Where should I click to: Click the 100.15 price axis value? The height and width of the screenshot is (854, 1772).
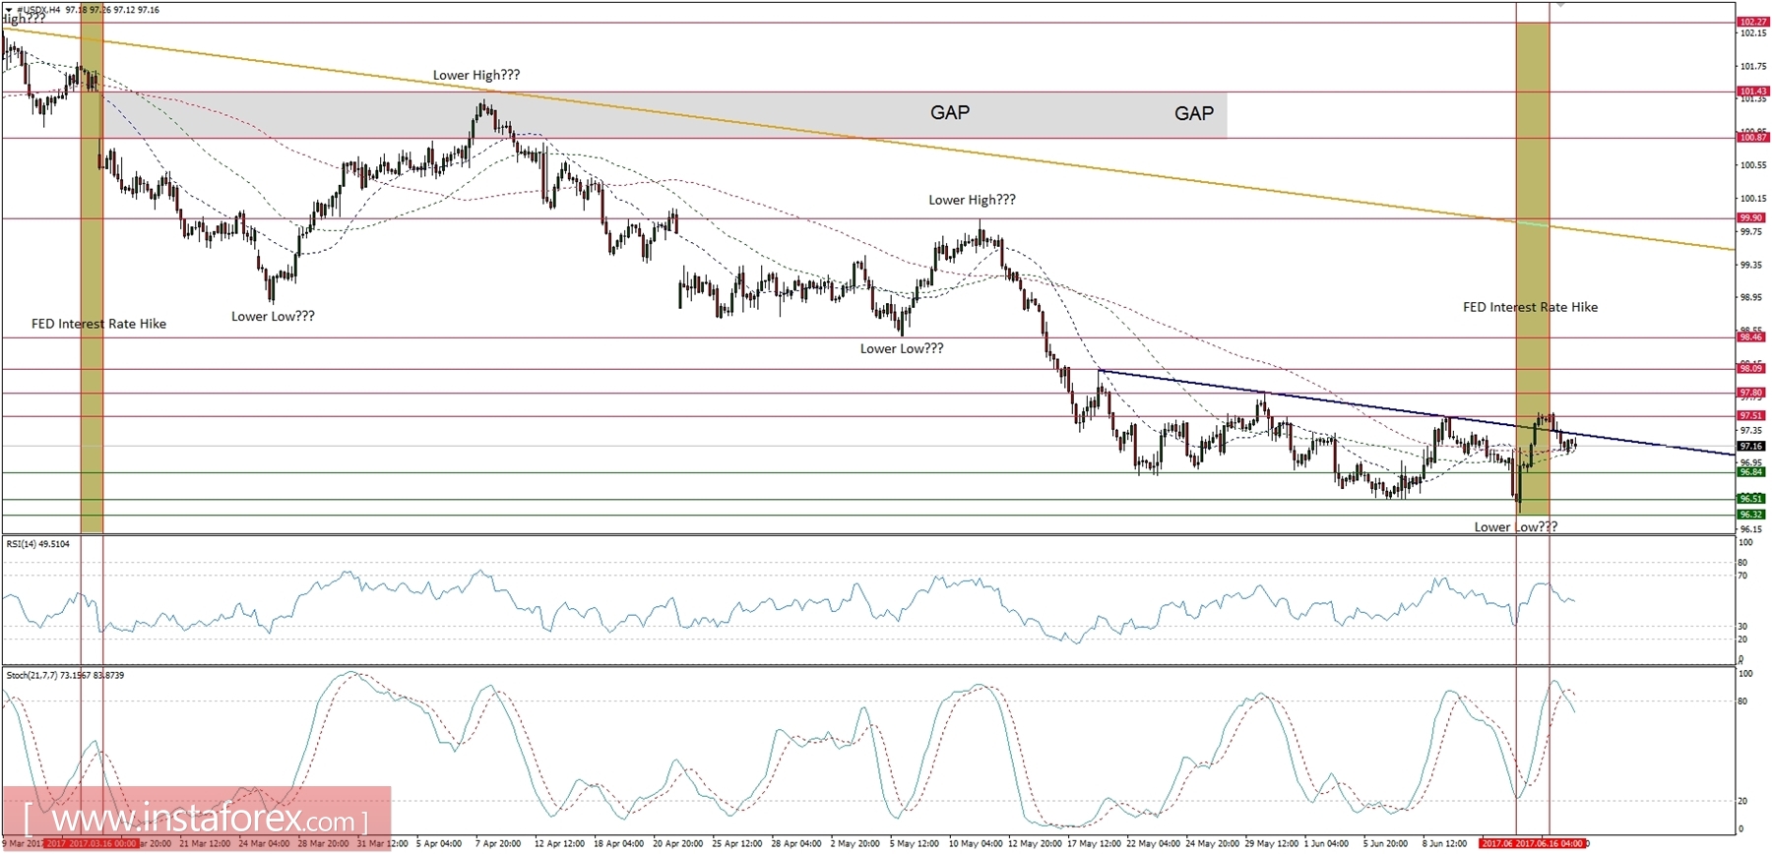click(1752, 199)
